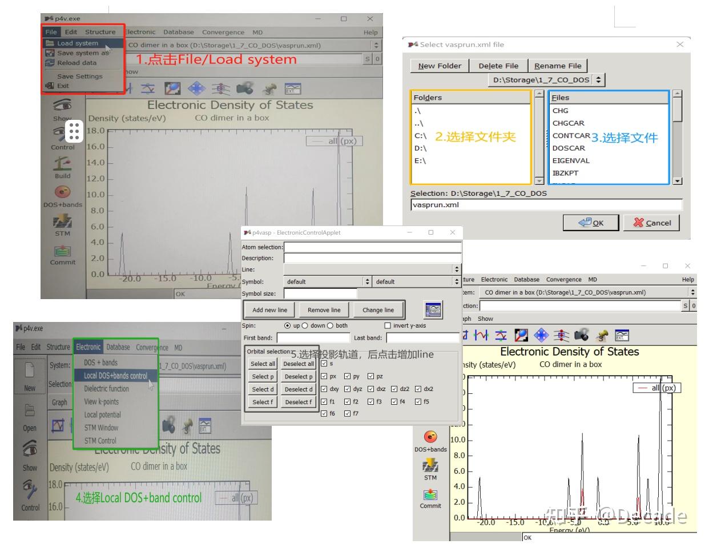Expand the first Symbol default dropdown
705x544 pixels.
(367, 281)
